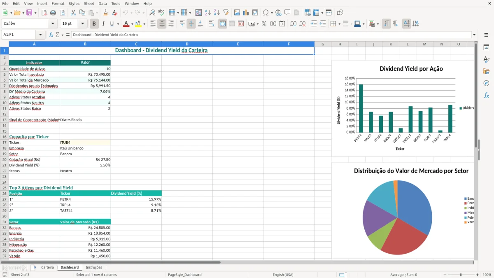Click the Spelling check abc icon
The height and width of the screenshot is (278, 494).
tap(161, 13)
